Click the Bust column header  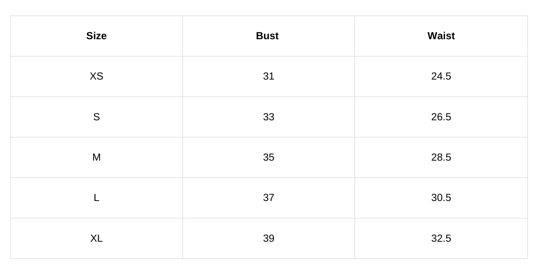267,36
